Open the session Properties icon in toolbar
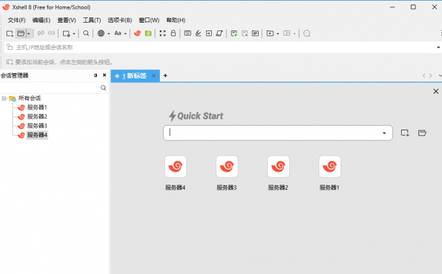Screen dimensions: 442x274 pos(66,34)
